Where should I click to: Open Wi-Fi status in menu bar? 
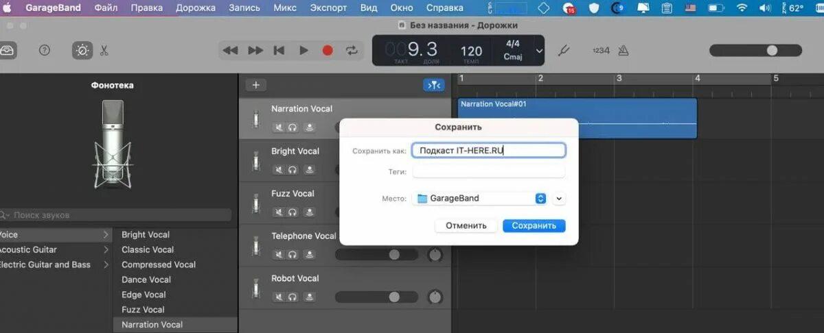point(741,8)
